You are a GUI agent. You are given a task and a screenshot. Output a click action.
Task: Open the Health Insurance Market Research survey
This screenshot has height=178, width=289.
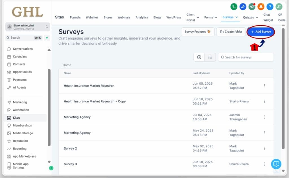pyautogui.click(x=89, y=86)
